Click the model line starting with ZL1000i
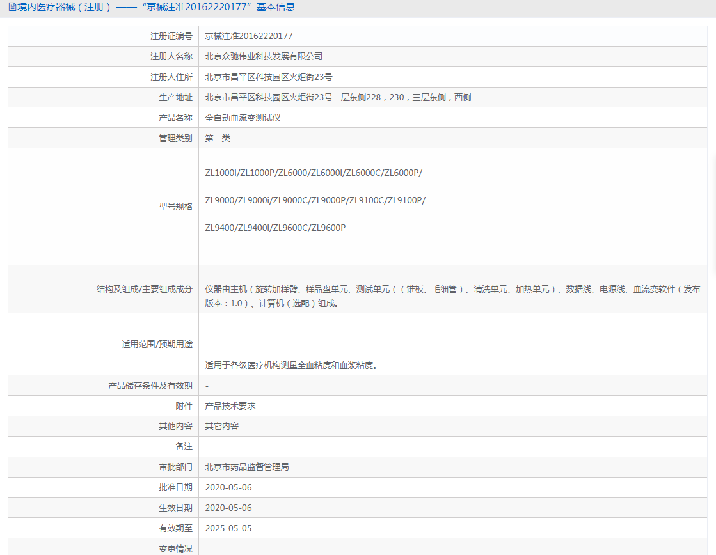Viewport: 716px width, 555px height. (x=314, y=173)
